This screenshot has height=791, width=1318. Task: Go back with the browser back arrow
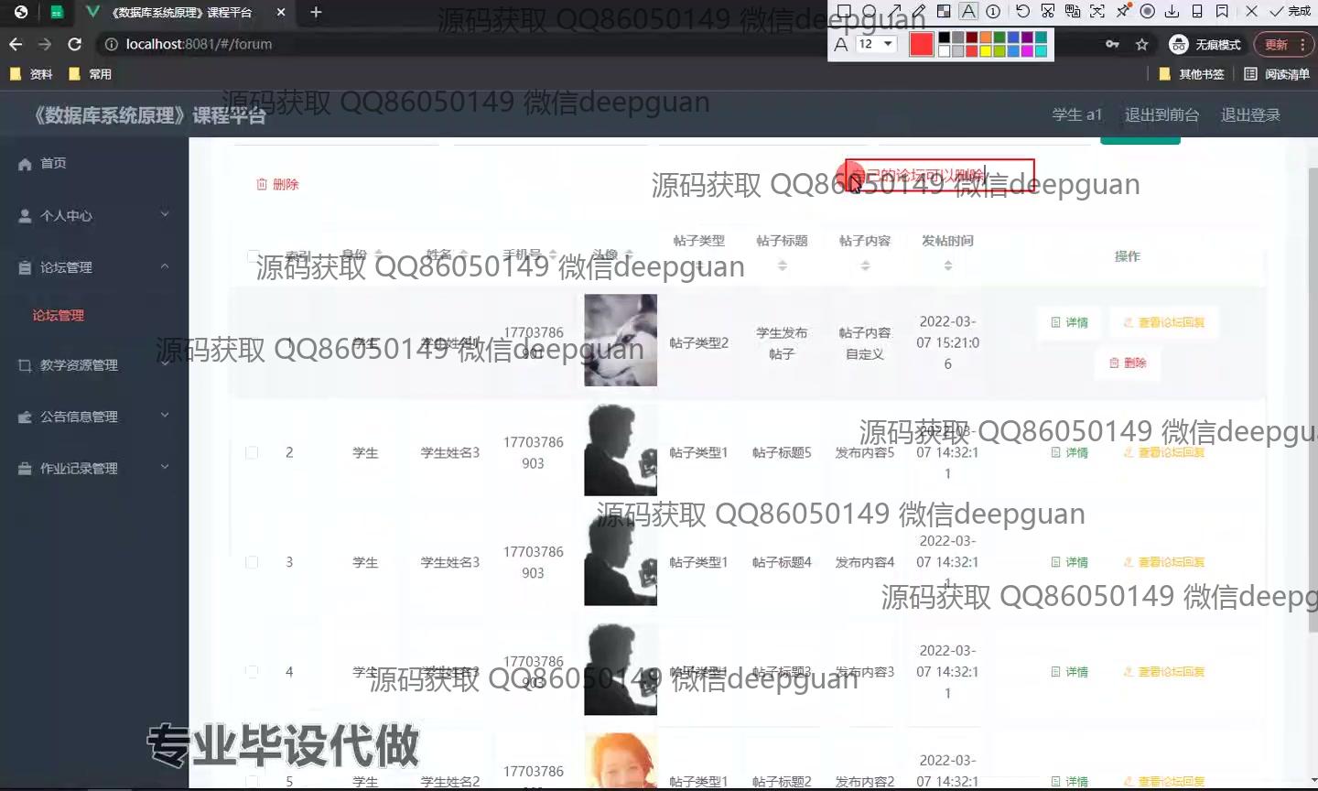[x=16, y=44]
